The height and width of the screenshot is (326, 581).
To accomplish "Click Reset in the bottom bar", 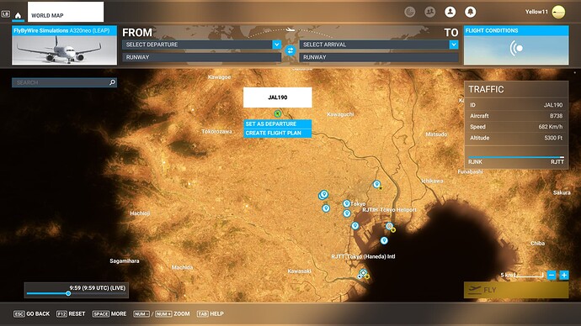I will pyautogui.click(x=71, y=313).
